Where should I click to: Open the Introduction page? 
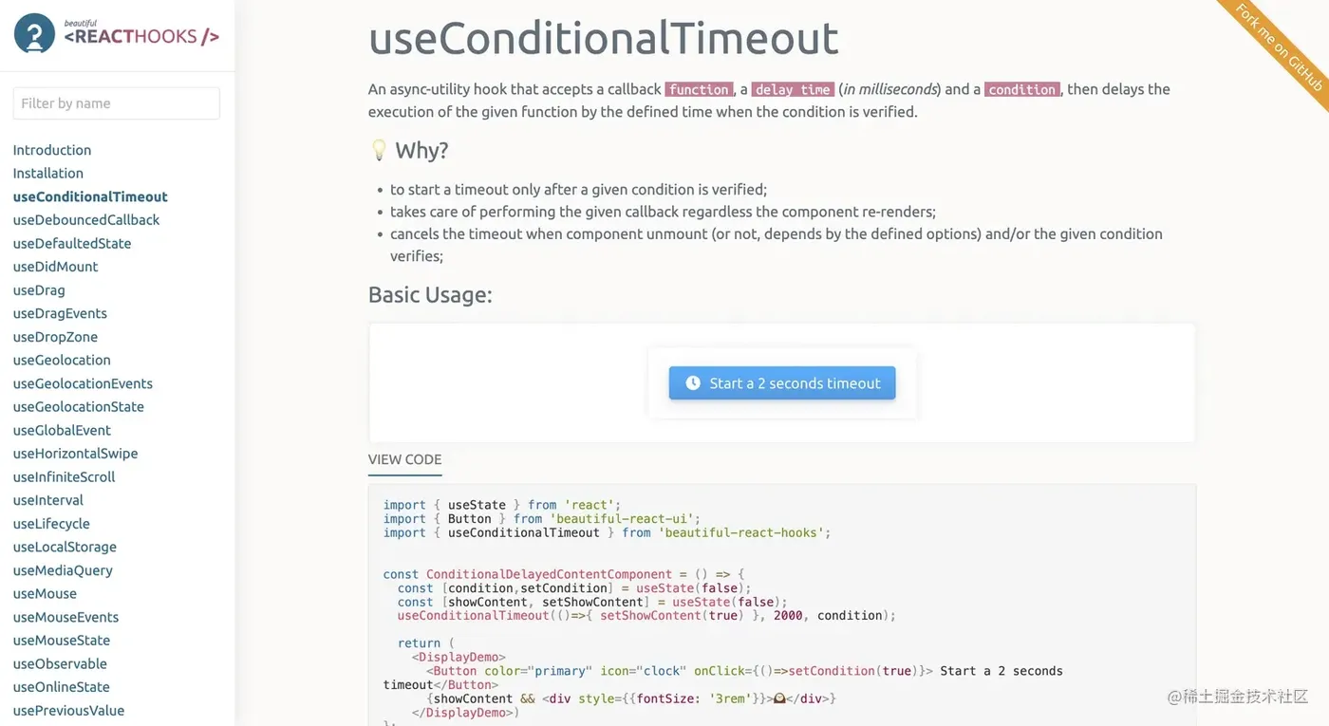(x=51, y=149)
